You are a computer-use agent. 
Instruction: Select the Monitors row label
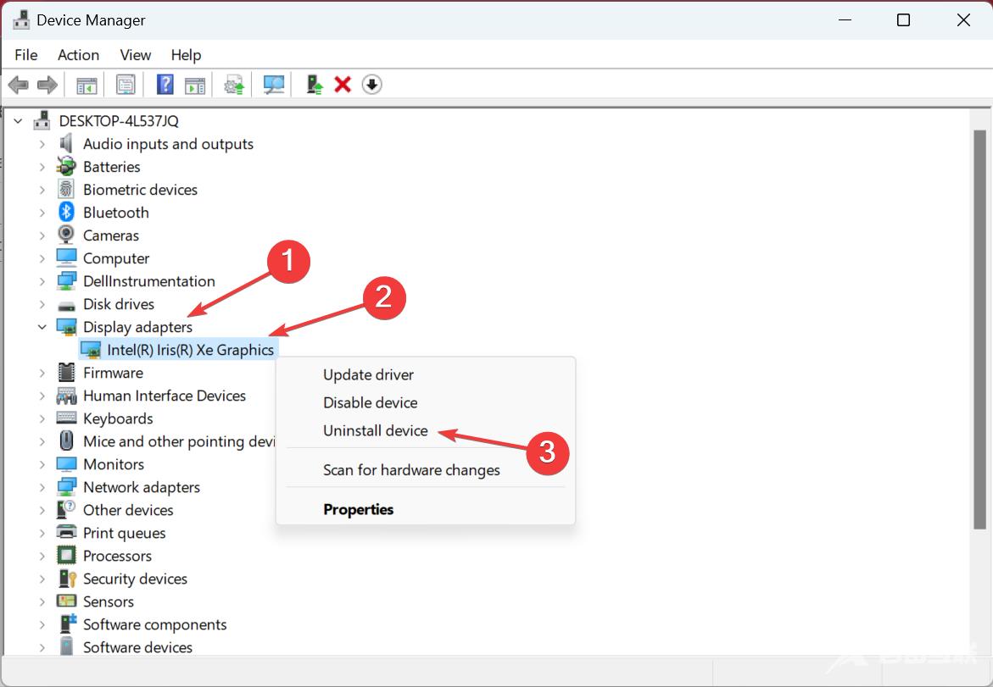(114, 464)
